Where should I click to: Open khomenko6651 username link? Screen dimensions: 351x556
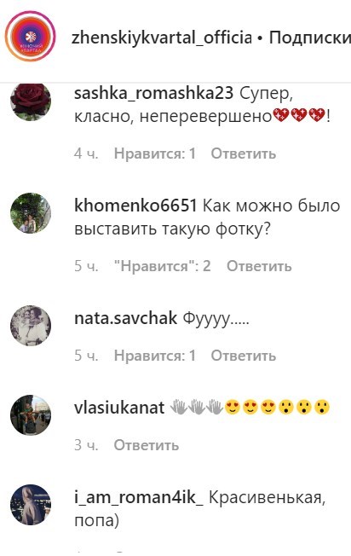[x=135, y=206]
